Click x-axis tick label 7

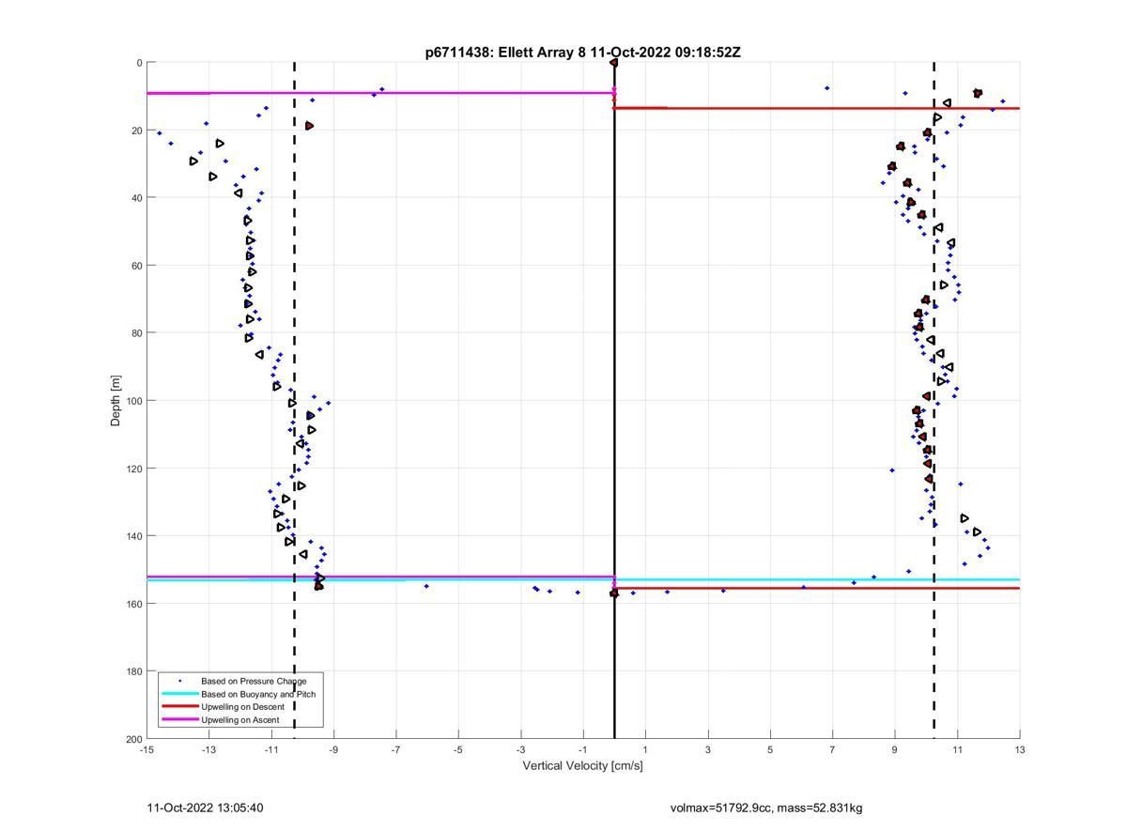(x=832, y=749)
